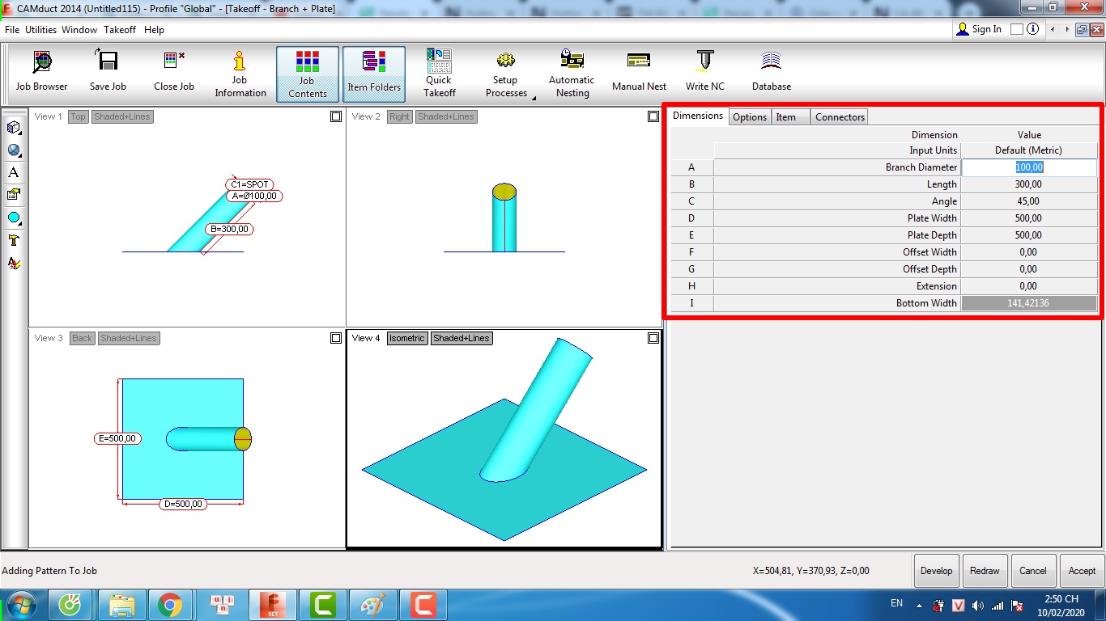Open Job Information
The width and height of the screenshot is (1106, 621).
(x=240, y=73)
